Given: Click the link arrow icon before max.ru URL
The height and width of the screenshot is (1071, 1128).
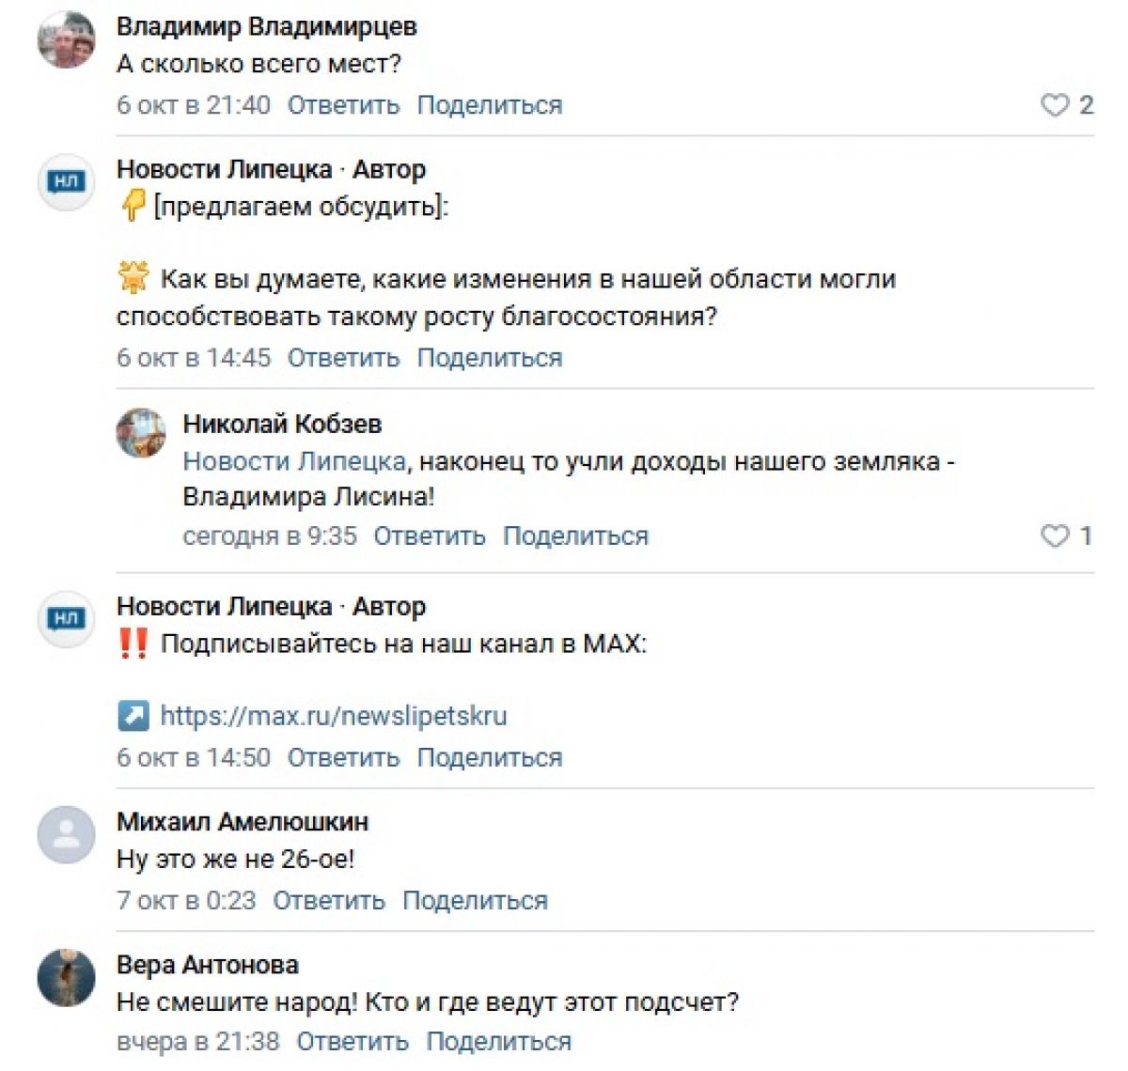Looking at the screenshot, I should [x=133, y=716].
